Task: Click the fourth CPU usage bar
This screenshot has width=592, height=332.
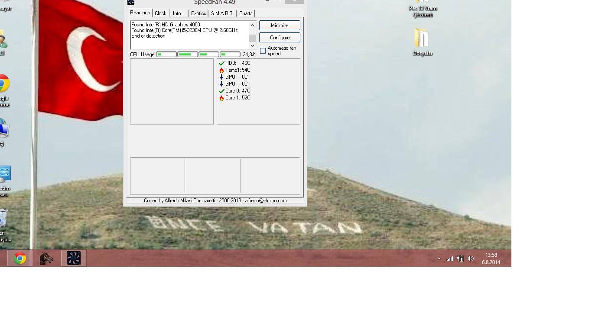Action: [x=230, y=54]
